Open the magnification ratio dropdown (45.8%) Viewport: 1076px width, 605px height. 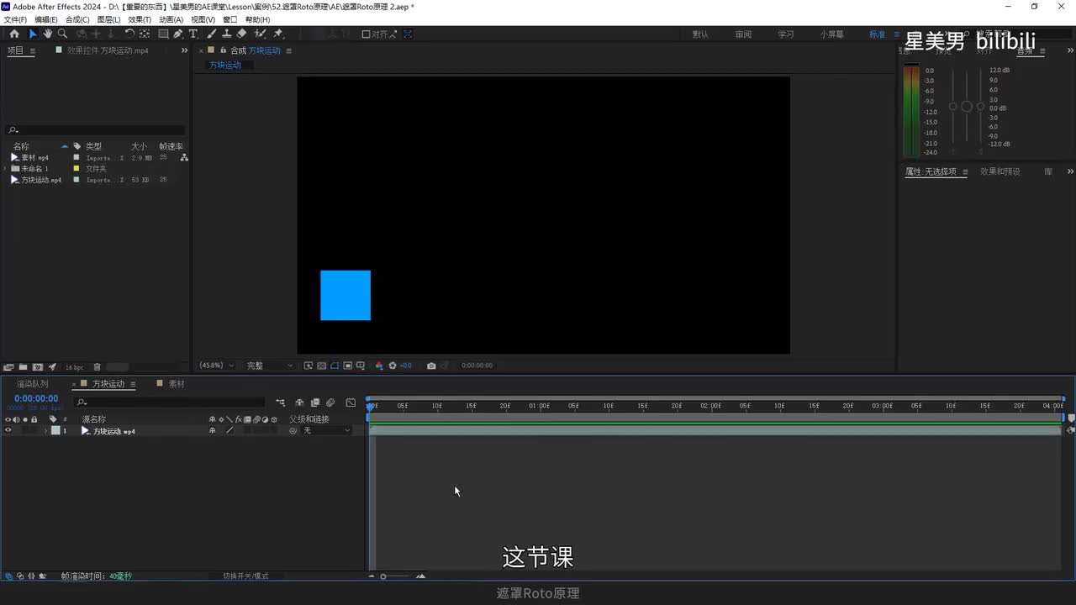(215, 366)
